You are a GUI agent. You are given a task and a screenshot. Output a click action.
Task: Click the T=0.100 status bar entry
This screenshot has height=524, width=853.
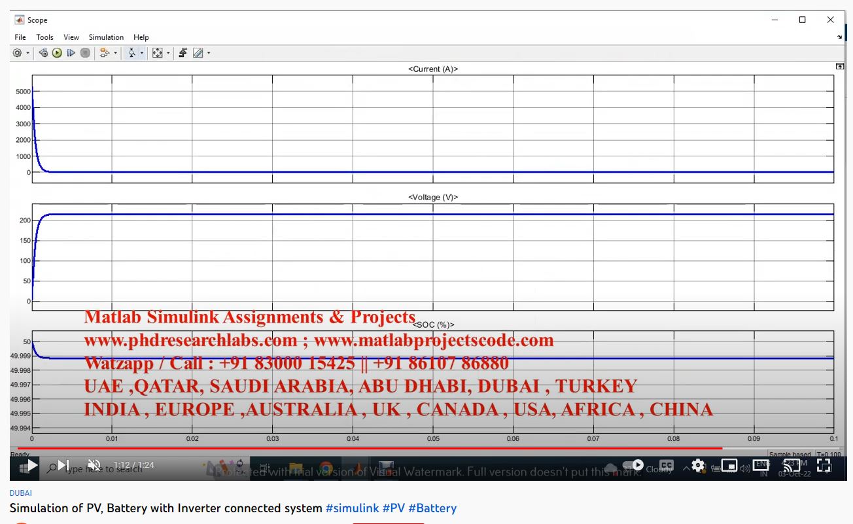point(829,454)
